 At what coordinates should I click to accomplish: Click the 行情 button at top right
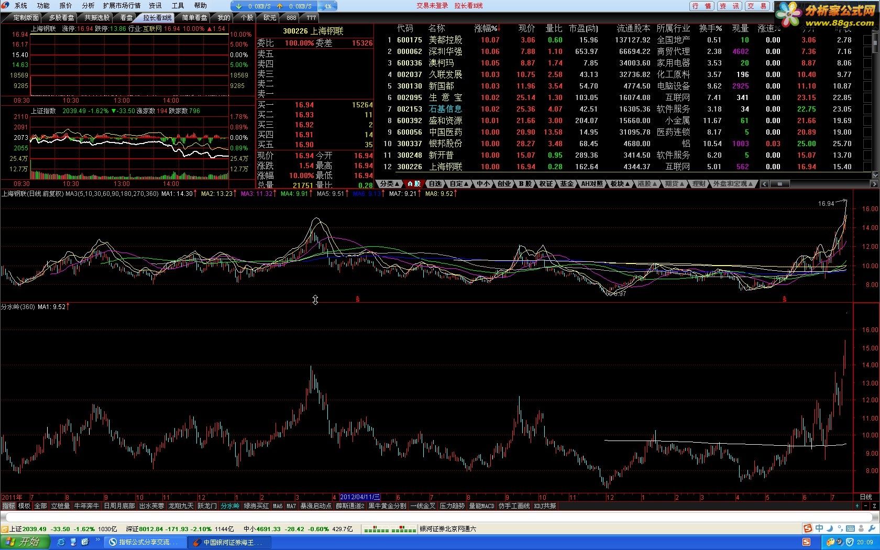[x=702, y=6]
